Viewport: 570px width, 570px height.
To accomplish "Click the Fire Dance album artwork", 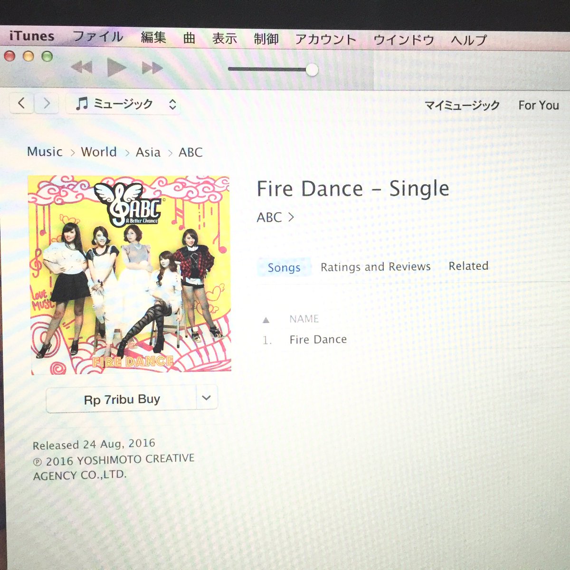I will (x=130, y=274).
